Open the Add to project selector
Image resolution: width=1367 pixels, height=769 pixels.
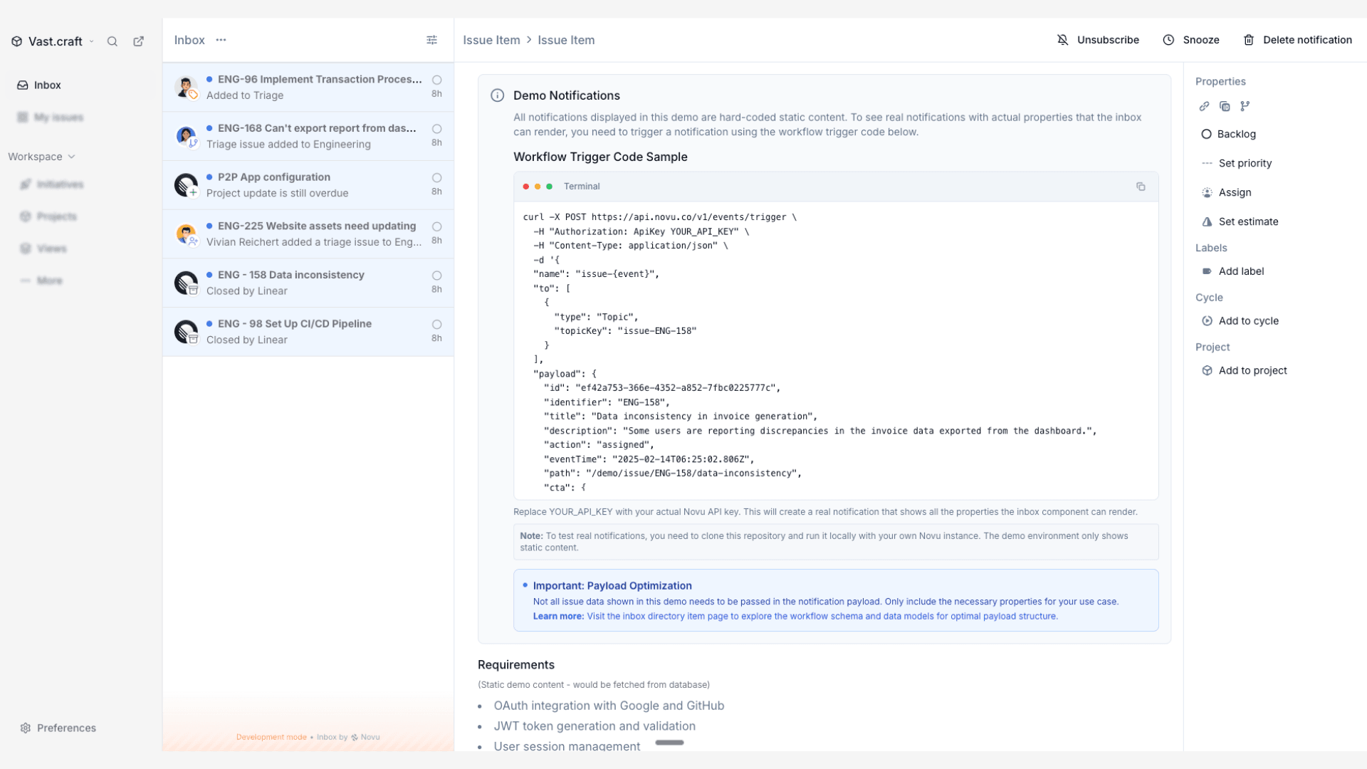coord(1244,370)
